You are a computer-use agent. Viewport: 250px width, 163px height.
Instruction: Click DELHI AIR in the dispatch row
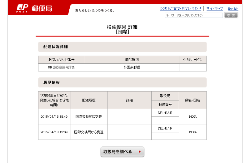pos(165,128)
